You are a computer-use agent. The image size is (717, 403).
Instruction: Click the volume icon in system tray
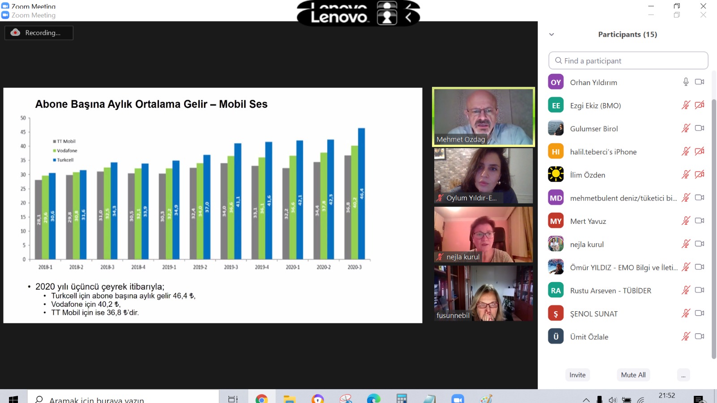(x=613, y=400)
